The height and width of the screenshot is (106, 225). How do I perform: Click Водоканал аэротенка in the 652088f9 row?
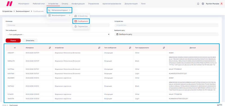tap(63, 78)
